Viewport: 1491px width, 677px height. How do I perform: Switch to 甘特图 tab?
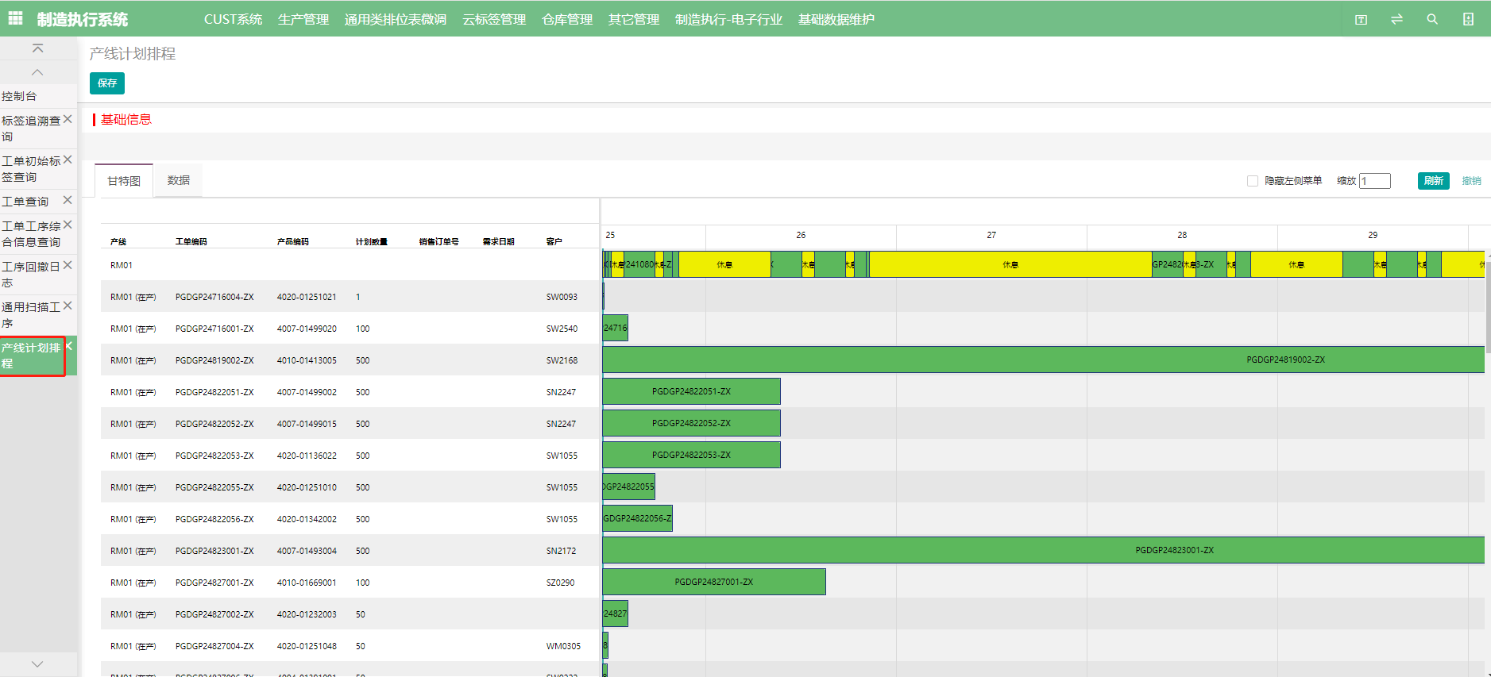coord(124,181)
